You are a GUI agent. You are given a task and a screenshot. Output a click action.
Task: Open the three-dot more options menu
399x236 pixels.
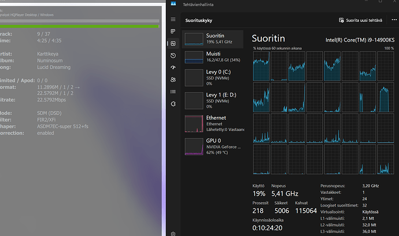(394, 20)
